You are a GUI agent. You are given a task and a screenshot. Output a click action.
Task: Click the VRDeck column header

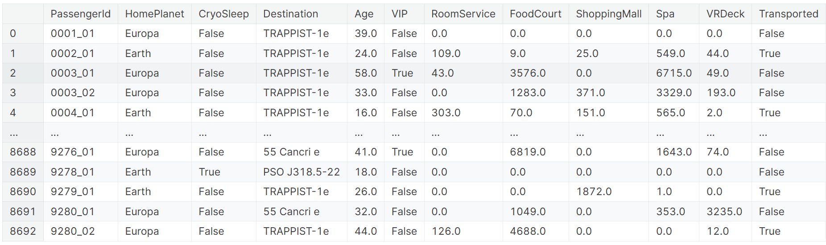coord(725,14)
